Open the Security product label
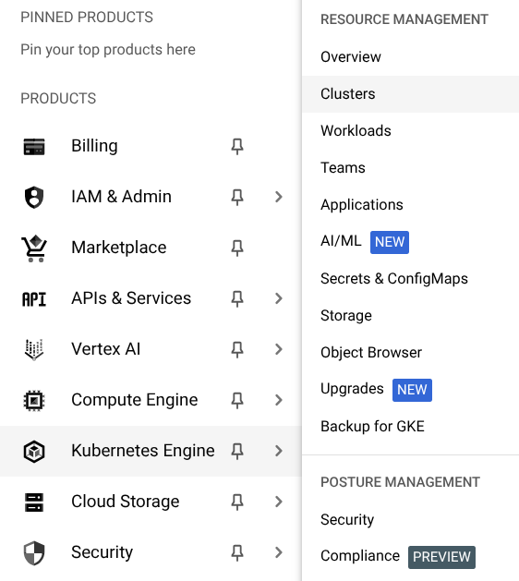The image size is (519, 581). tap(102, 552)
